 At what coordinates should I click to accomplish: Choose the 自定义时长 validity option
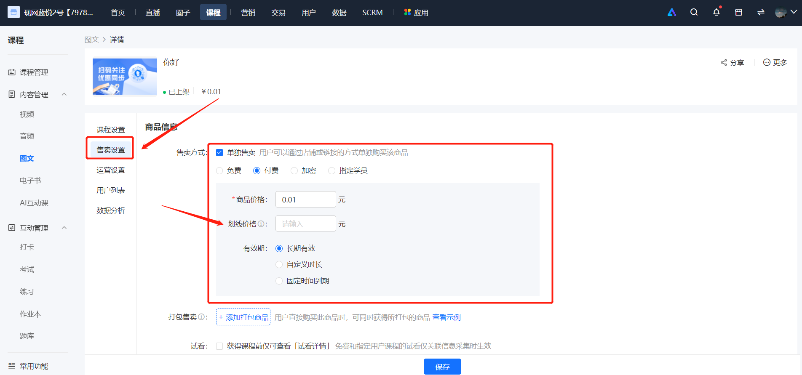coord(279,264)
